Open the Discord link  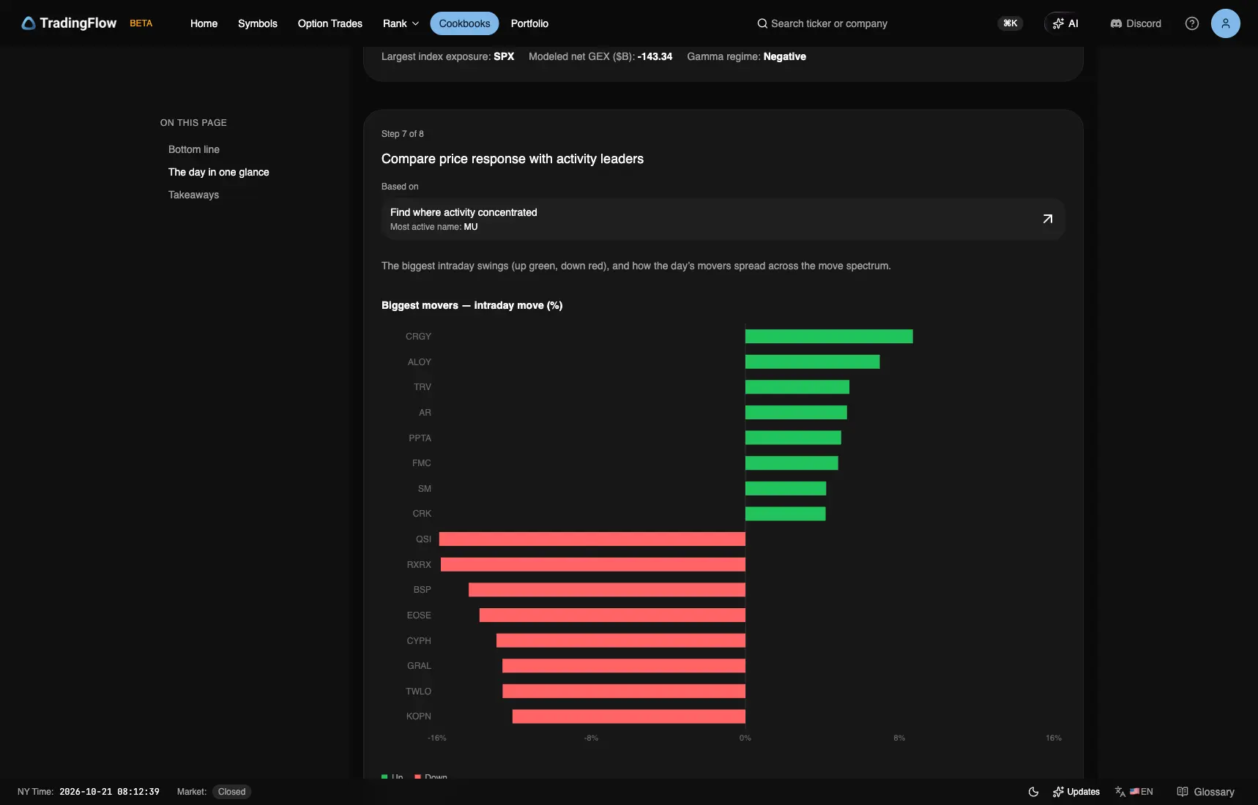(1136, 23)
